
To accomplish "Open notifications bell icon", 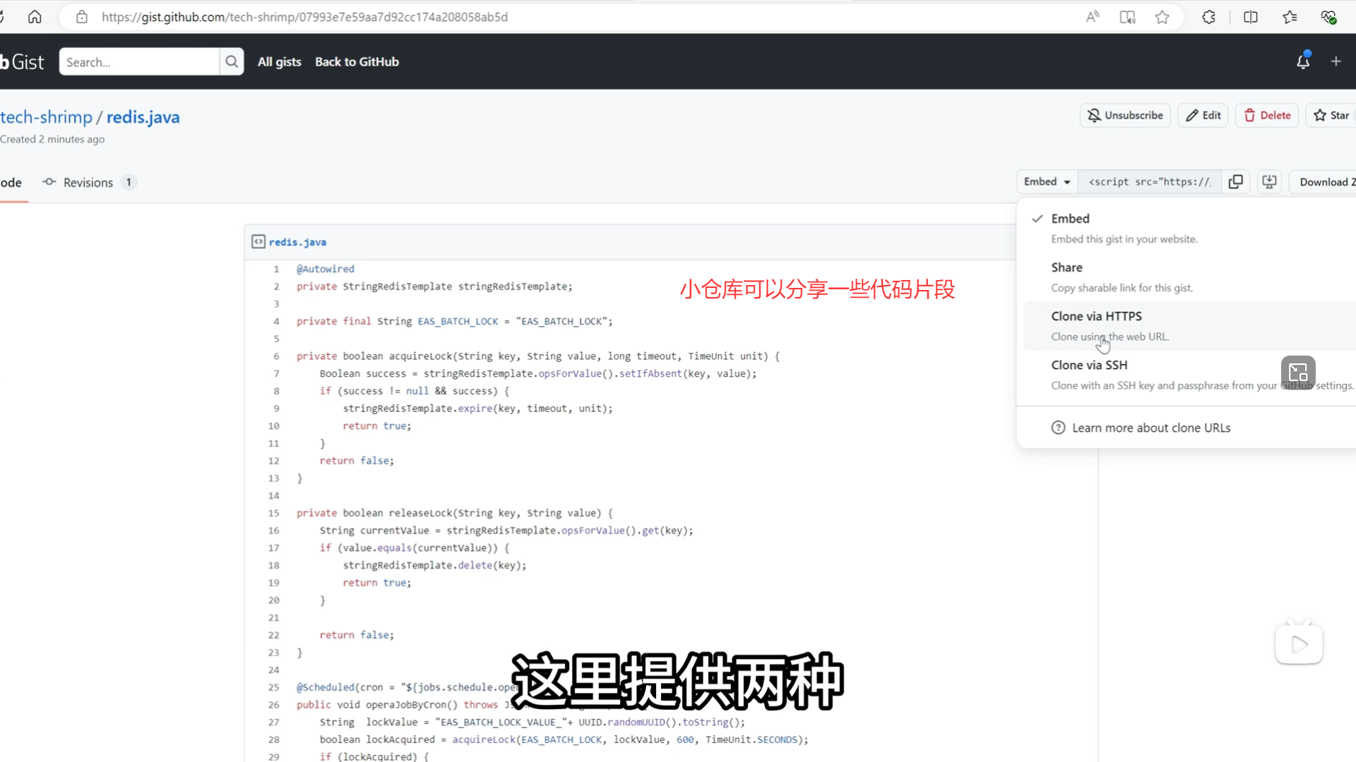I will click(1303, 62).
